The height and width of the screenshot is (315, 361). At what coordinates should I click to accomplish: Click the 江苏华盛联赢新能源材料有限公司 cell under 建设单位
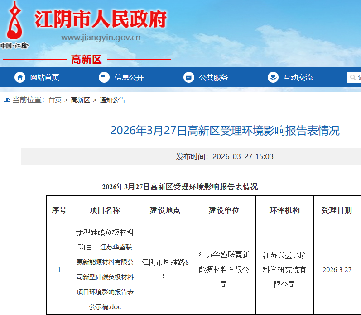coord(224,269)
